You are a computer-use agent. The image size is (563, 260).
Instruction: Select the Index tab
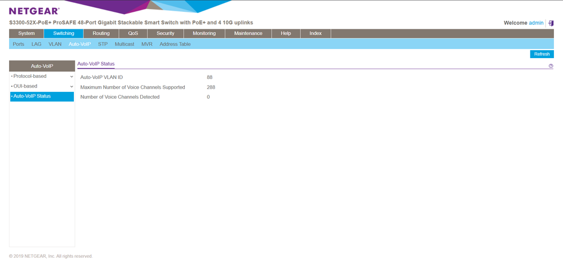click(x=316, y=33)
